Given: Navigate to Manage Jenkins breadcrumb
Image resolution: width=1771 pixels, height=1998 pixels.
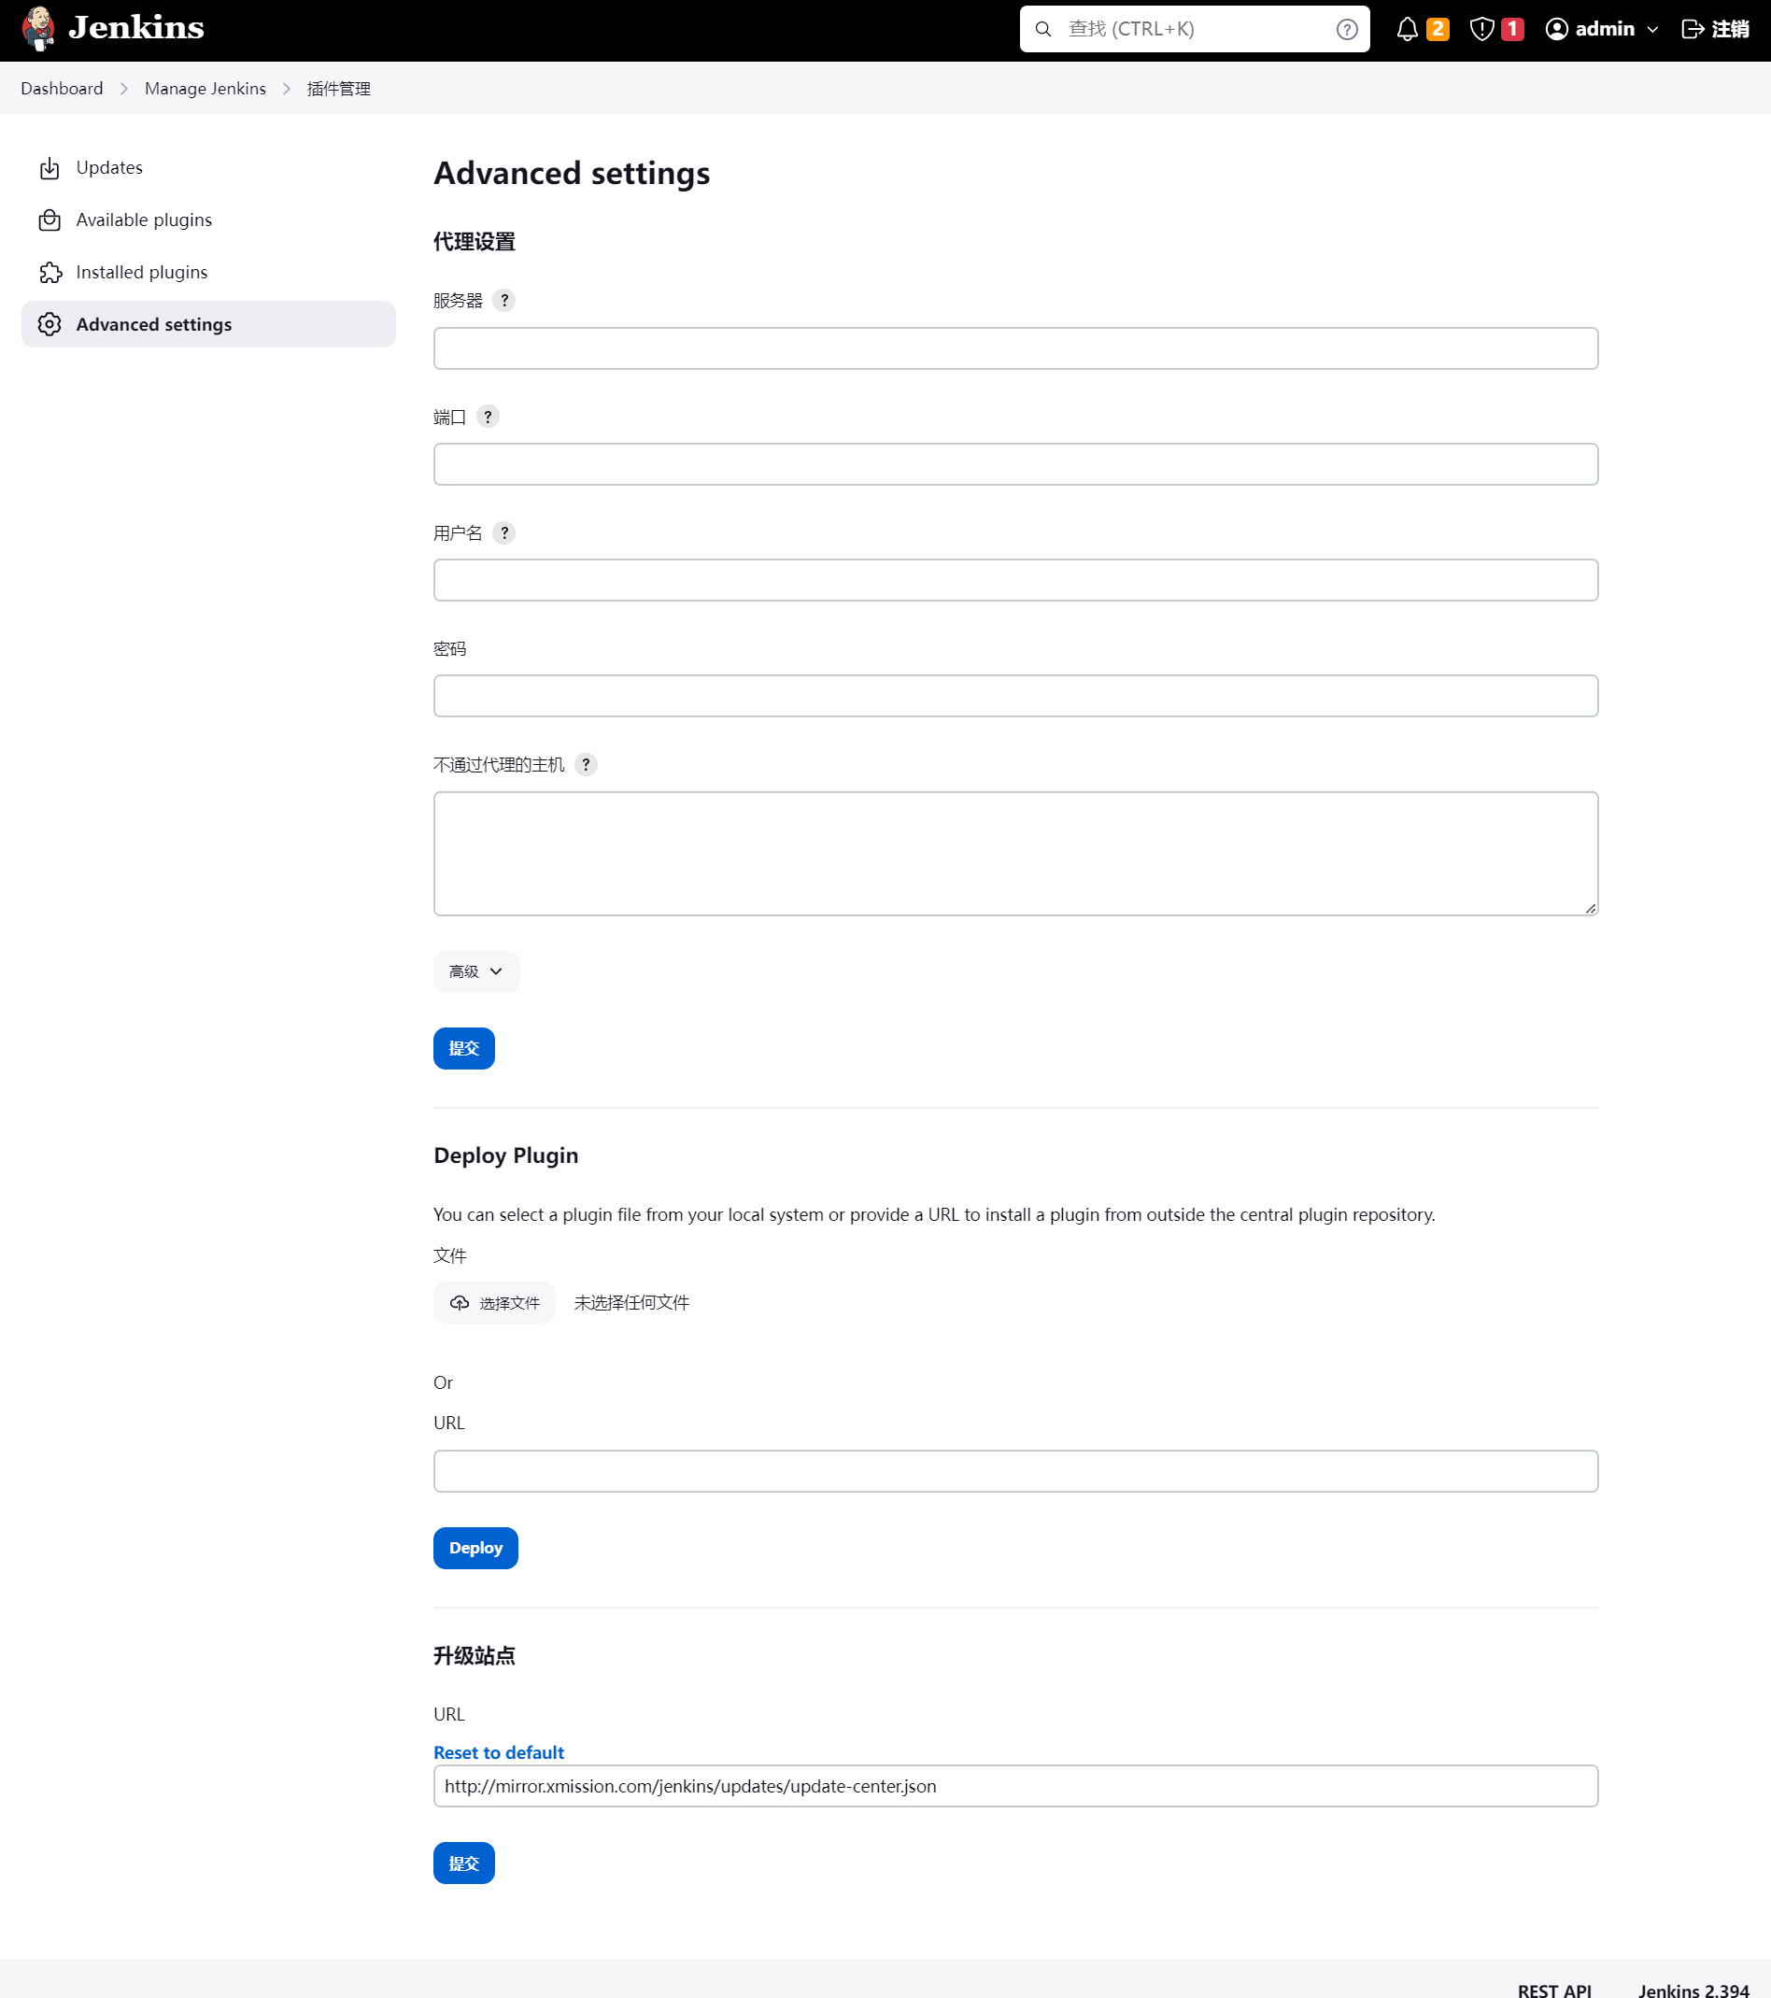Looking at the screenshot, I should [205, 88].
